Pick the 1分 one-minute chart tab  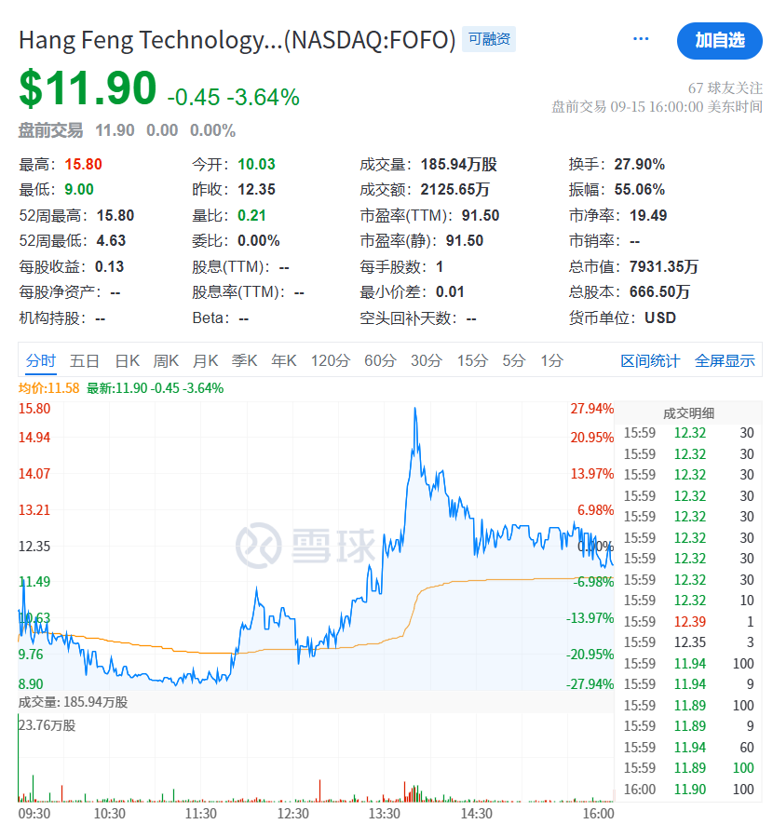click(x=552, y=361)
